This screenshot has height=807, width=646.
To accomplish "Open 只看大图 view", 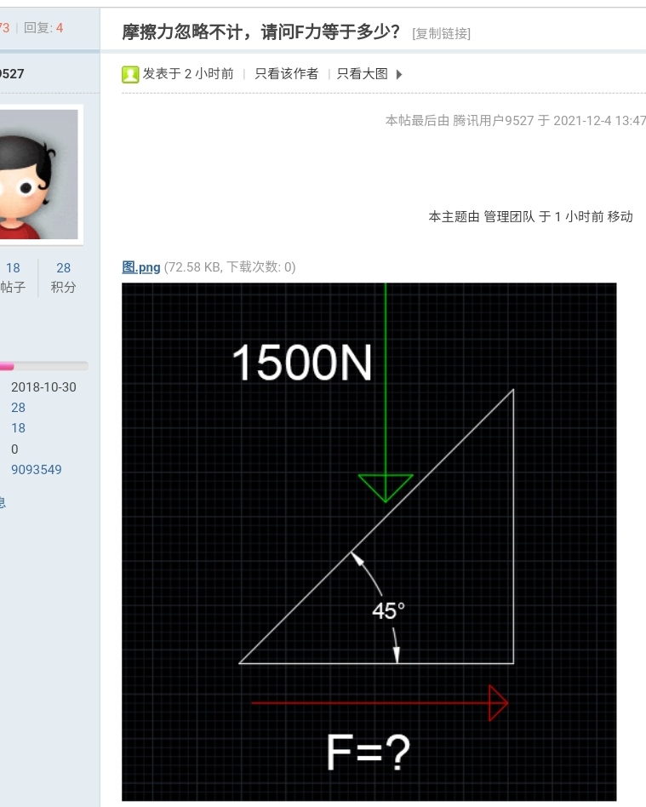I will tap(362, 74).
